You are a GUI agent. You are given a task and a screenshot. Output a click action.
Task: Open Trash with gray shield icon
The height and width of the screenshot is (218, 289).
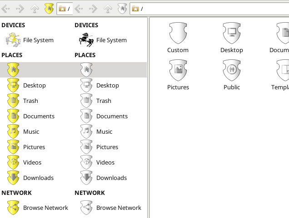coord(96,101)
